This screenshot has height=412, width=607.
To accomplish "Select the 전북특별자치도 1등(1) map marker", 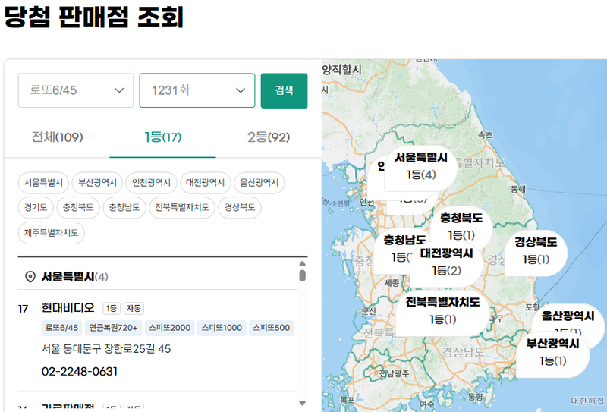I will tap(442, 311).
